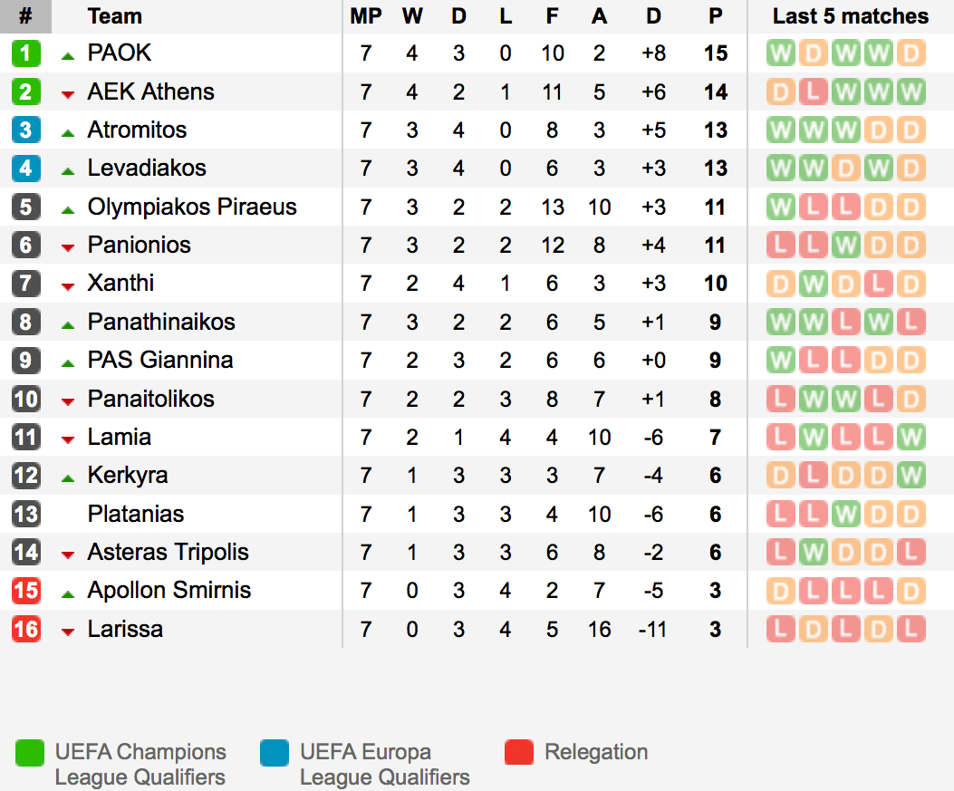Click Lamia's last green W result badge
Screen dimensions: 954x791
pos(911,438)
